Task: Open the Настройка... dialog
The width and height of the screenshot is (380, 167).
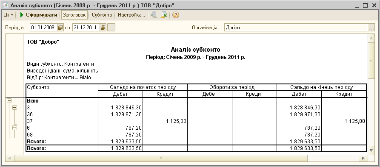Action: coord(131,15)
